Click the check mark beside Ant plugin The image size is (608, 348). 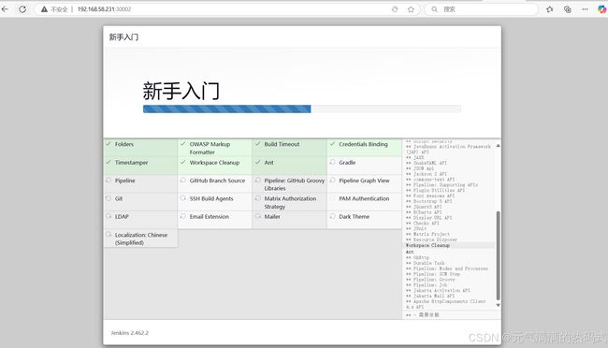tap(257, 162)
